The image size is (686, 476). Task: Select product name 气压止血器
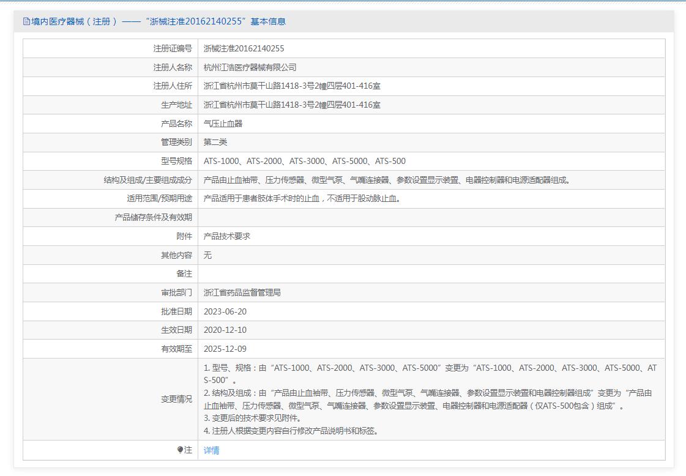[x=223, y=124]
